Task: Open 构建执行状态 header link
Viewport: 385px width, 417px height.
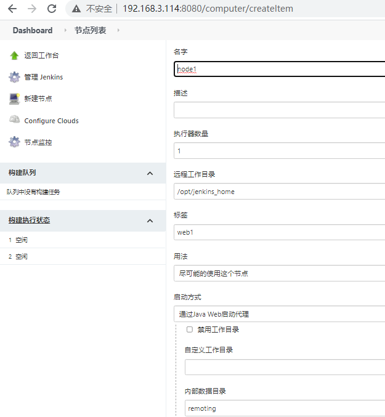Action: point(29,220)
